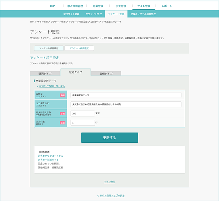The height and width of the screenshot is (201, 219).
Task: Click the 表示行数 row label
Action: [40, 121]
